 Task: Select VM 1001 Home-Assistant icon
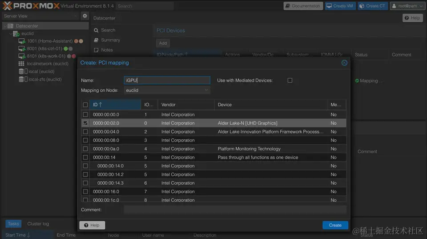[22, 41]
